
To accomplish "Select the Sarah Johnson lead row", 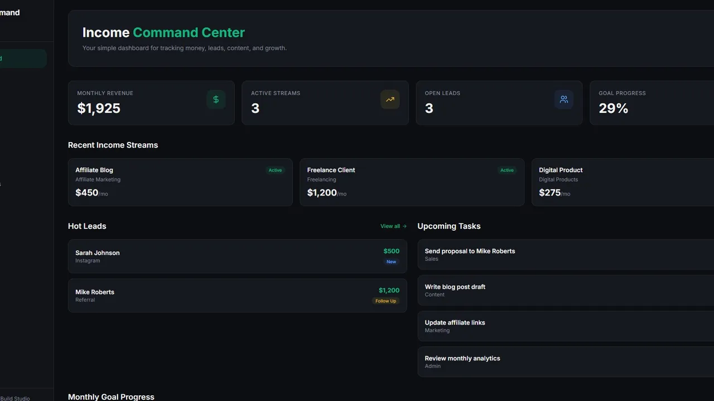I will [238, 256].
